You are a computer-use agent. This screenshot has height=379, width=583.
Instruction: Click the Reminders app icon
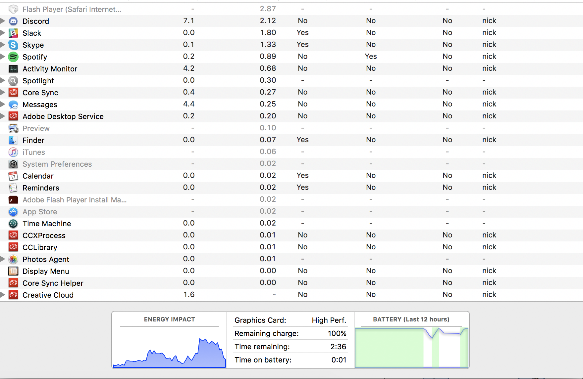[x=13, y=188]
